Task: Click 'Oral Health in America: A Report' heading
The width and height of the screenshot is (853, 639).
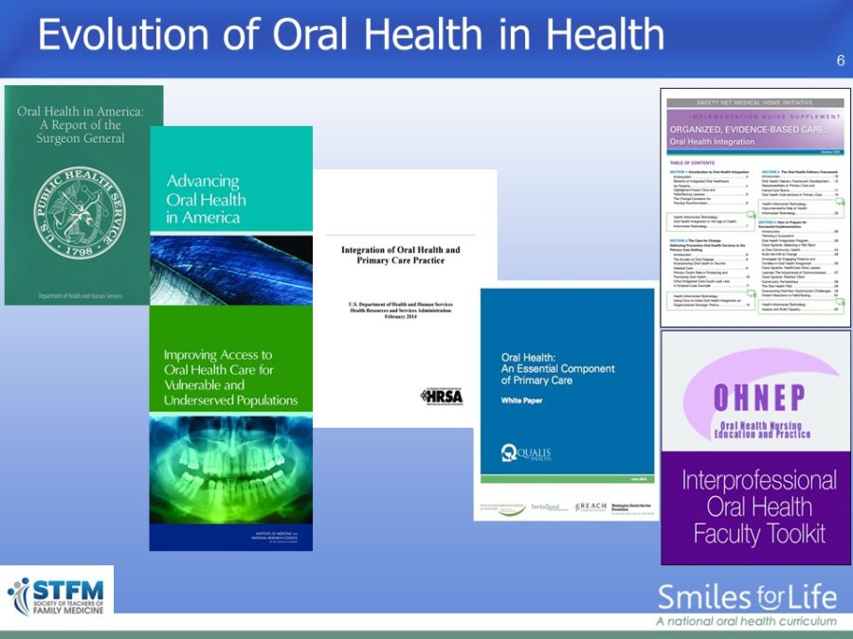Action: [x=81, y=124]
